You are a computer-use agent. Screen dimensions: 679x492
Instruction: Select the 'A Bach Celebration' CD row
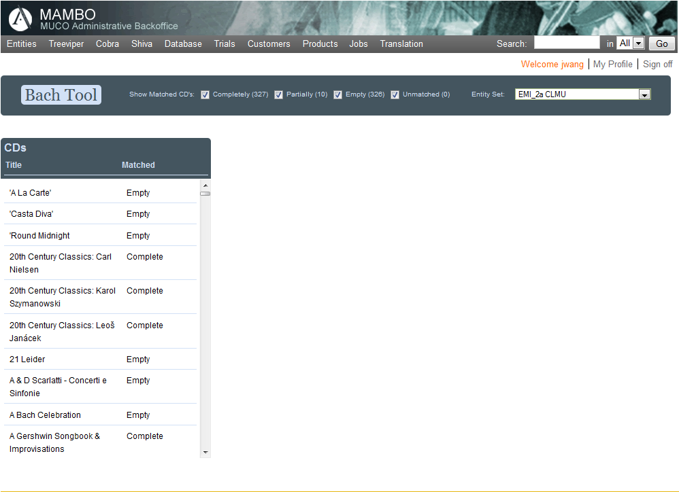point(45,415)
